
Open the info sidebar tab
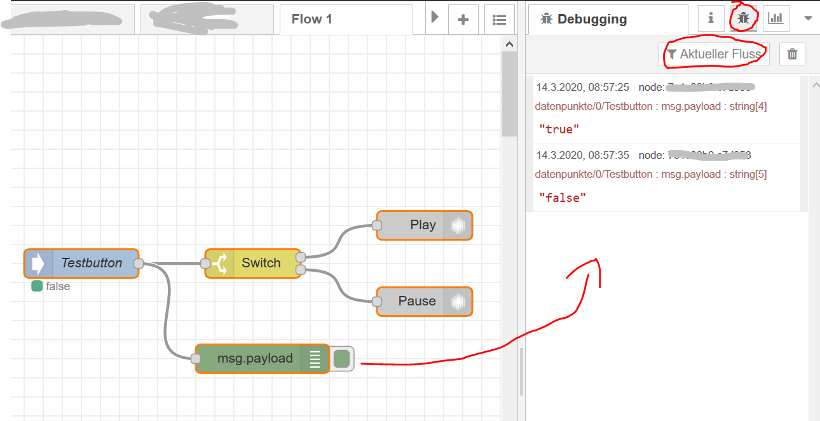[x=711, y=18]
